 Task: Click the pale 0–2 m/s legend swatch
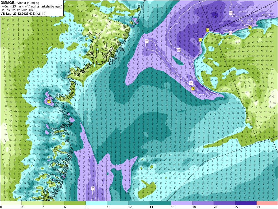click(x=11, y=203)
